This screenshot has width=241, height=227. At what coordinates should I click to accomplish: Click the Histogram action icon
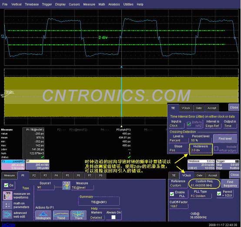[x=43, y=215]
